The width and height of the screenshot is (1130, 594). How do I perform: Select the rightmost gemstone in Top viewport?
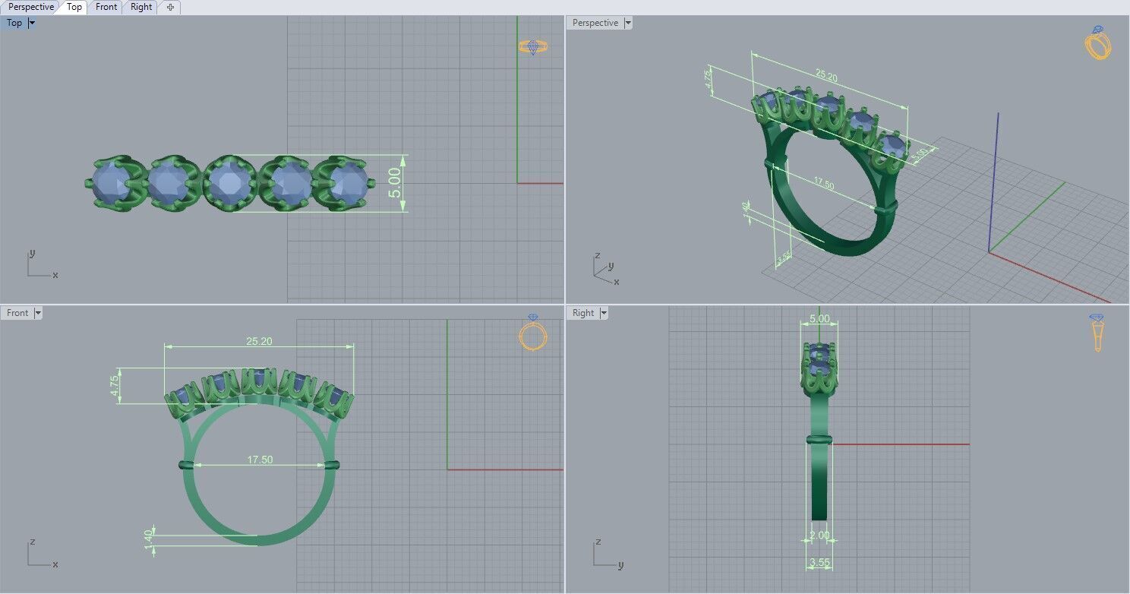[348, 183]
